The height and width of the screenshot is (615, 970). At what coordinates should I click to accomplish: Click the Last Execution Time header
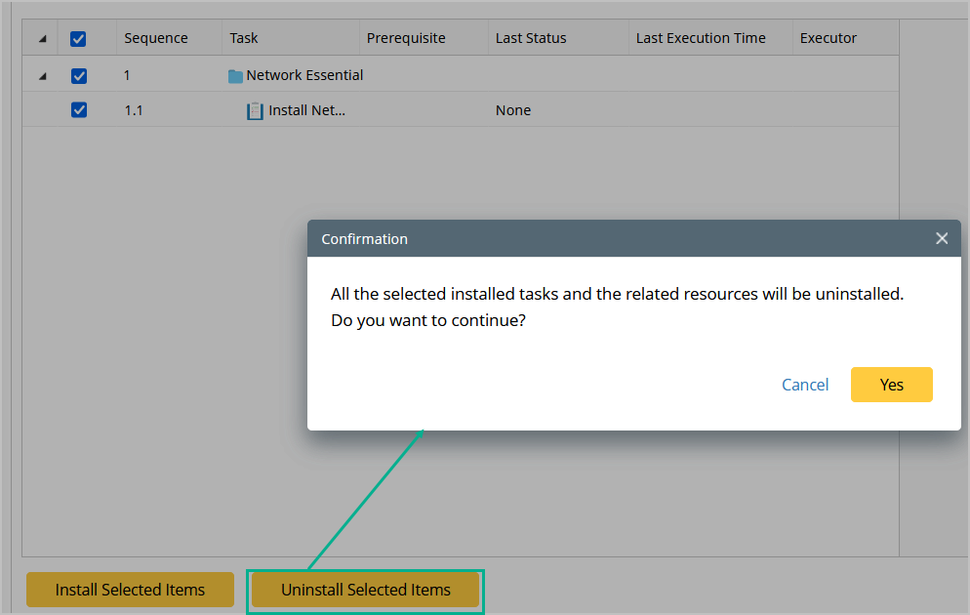click(701, 38)
